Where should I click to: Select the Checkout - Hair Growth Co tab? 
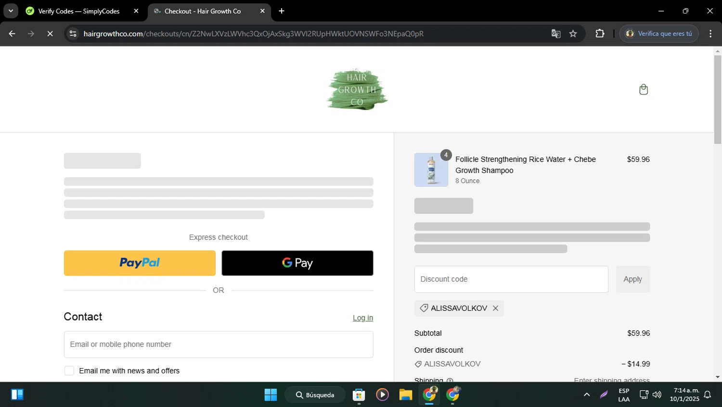[203, 11]
